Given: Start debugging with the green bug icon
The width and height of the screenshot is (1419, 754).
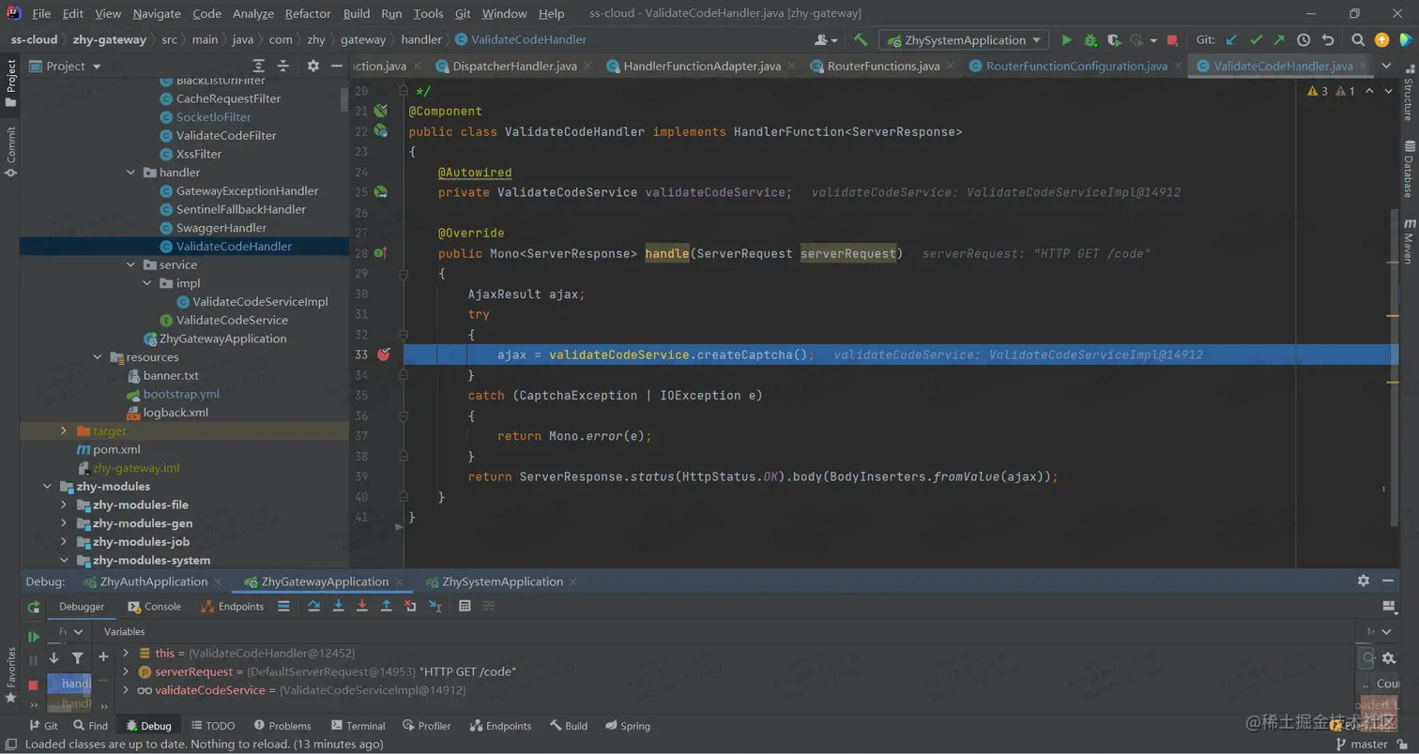Looking at the screenshot, I should (1090, 40).
